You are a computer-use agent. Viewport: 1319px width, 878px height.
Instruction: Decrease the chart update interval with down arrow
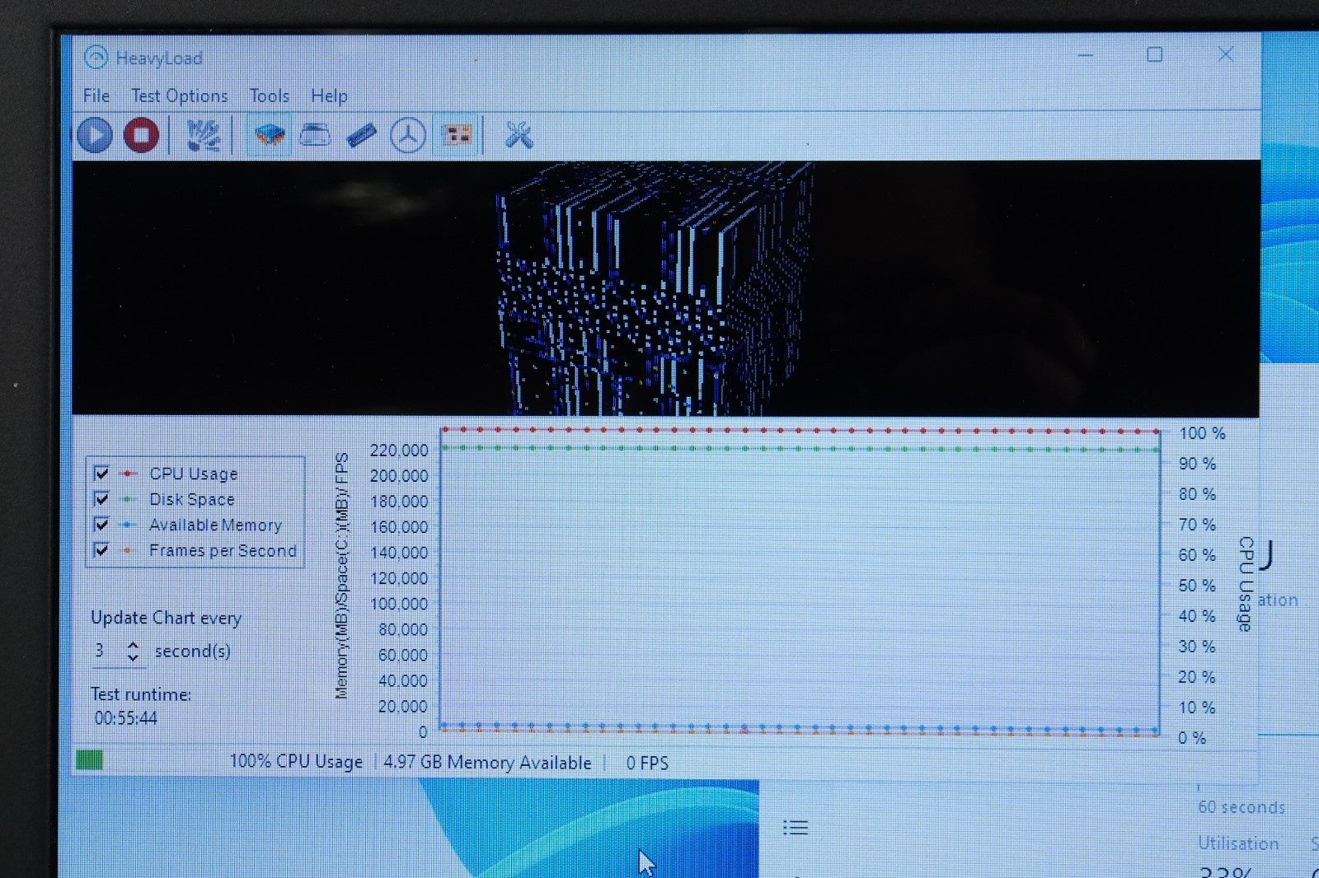click(134, 657)
